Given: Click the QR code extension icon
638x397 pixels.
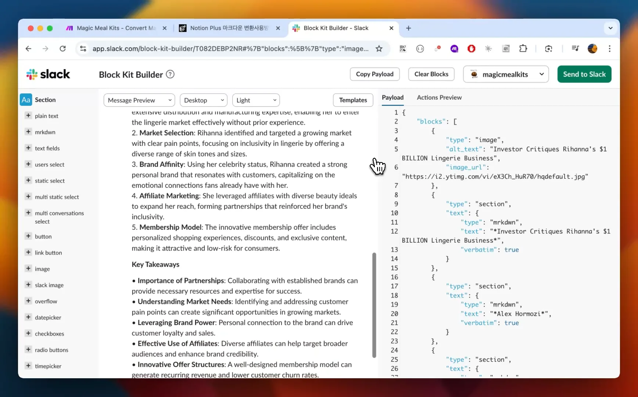Looking at the screenshot, I should coord(402,49).
